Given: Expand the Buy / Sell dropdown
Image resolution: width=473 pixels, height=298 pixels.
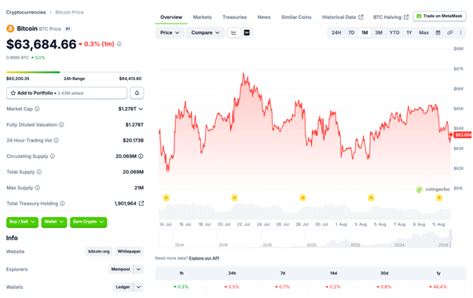Looking at the screenshot, I should 22,222.
